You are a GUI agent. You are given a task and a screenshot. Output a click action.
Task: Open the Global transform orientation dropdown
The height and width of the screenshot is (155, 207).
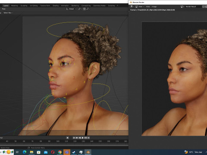(x=71, y=9)
